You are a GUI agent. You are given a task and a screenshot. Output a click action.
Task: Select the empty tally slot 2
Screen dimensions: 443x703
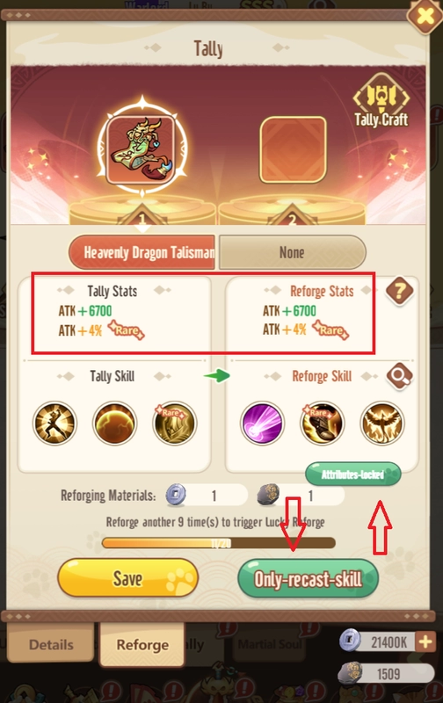(x=293, y=149)
